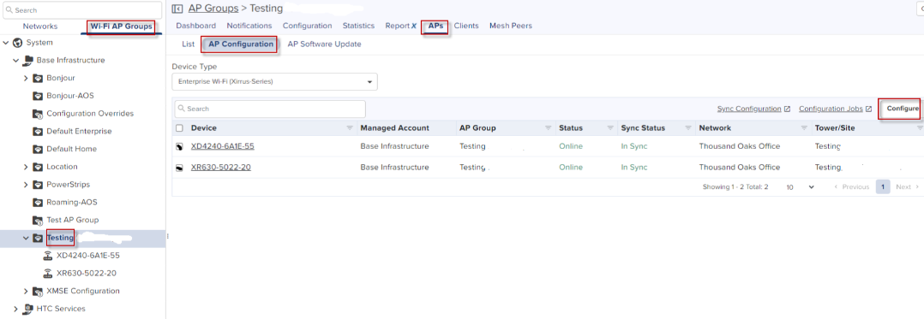Screen dimensions: 924x319
Task: Click the Bonjour-AOS group icon
Action: [38, 96]
